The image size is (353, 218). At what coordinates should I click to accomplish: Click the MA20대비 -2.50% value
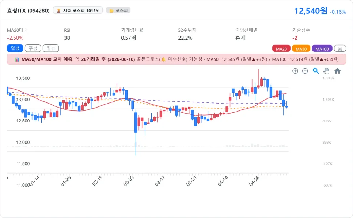coord(15,38)
